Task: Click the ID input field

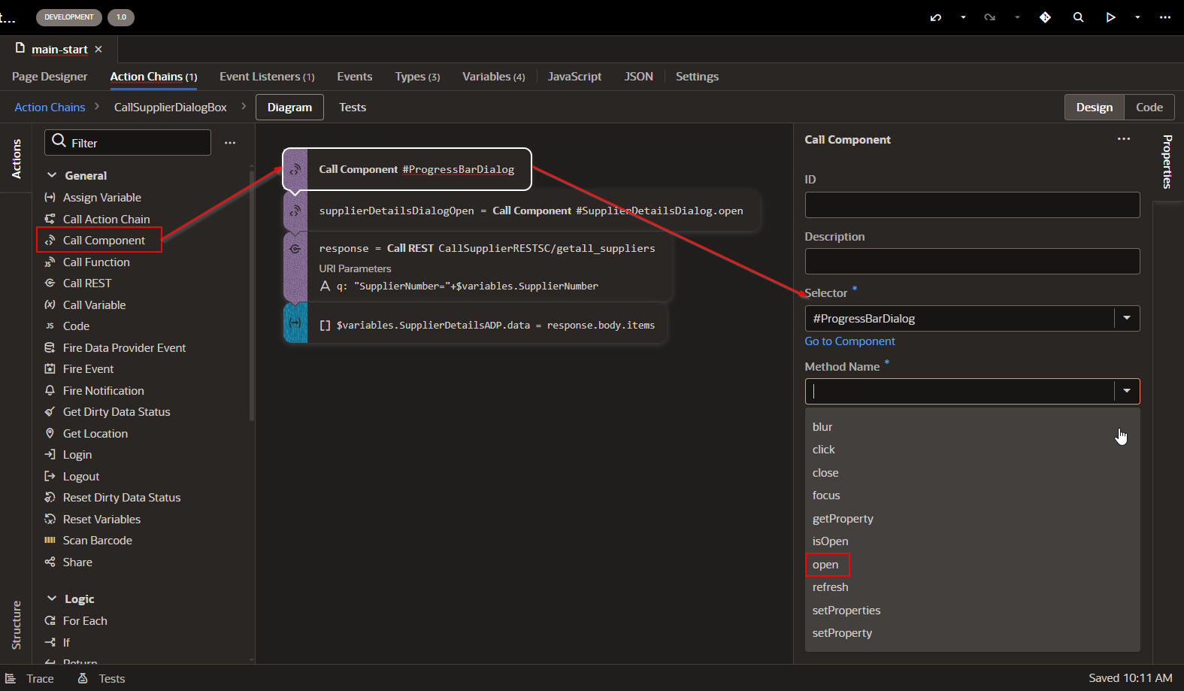Action: [972, 205]
